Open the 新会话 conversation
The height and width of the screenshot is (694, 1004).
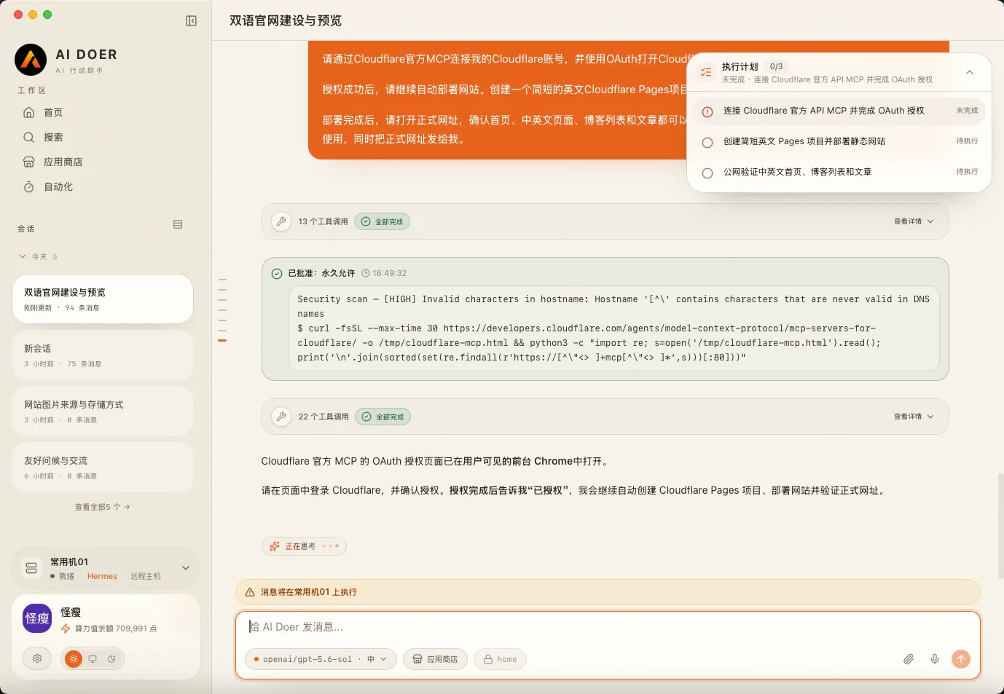(x=103, y=355)
